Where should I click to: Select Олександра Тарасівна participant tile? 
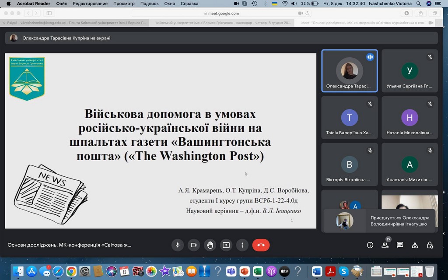(x=349, y=71)
